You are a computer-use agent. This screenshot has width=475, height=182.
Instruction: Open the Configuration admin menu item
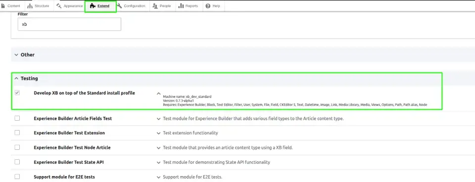pyautogui.click(x=131, y=6)
